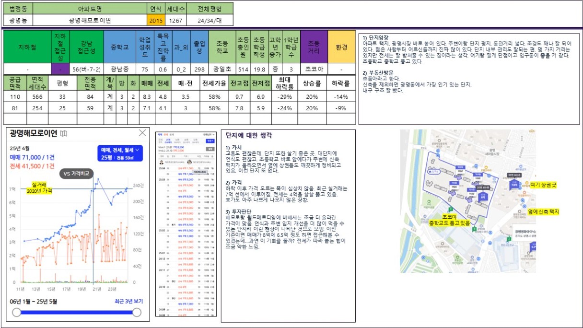Select the 광남중 middle school cell

point(120,69)
